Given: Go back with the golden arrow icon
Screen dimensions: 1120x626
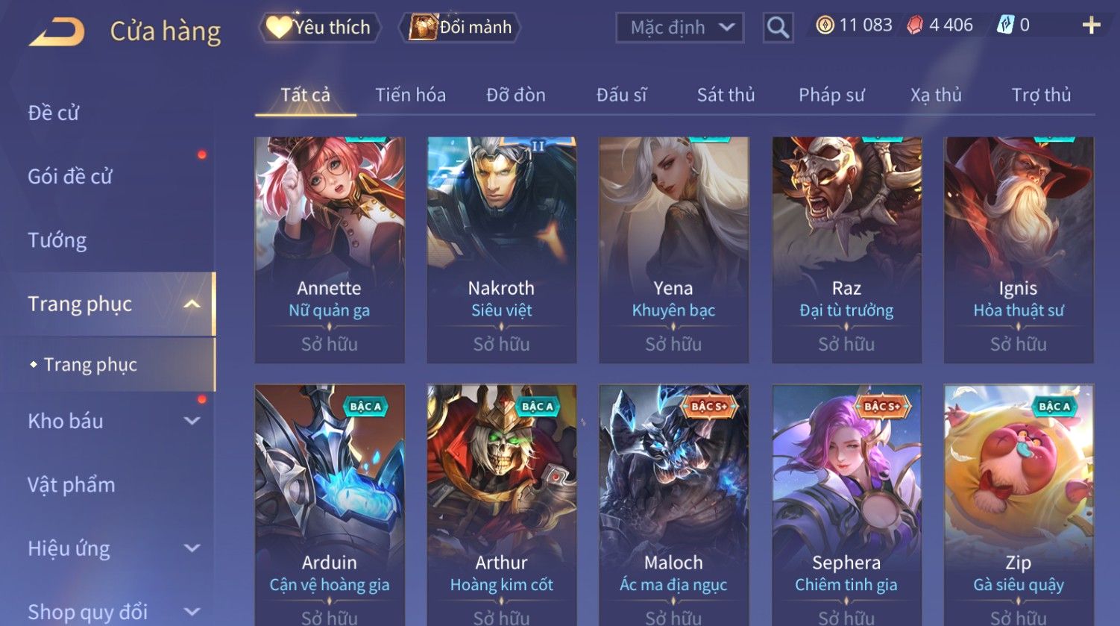Looking at the screenshot, I should 57,31.
